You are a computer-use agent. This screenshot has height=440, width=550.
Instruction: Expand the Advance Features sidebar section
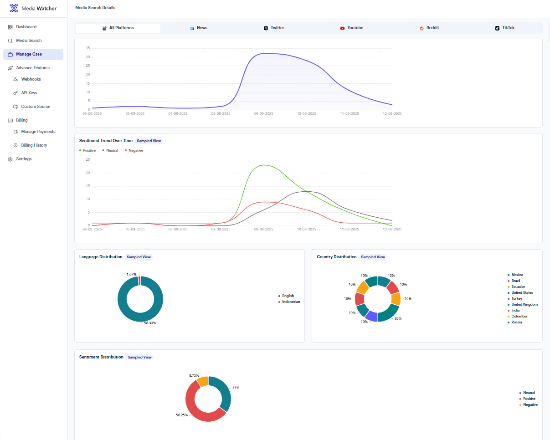[x=33, y=68]
